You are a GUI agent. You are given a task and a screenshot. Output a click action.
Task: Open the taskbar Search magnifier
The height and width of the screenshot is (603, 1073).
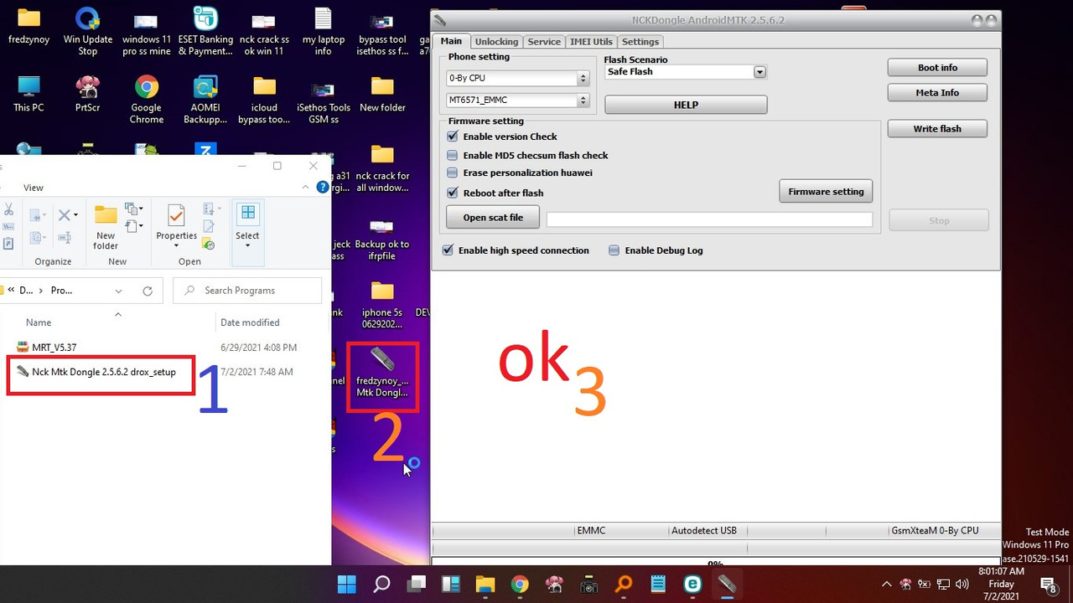click(x=381, y=584)
